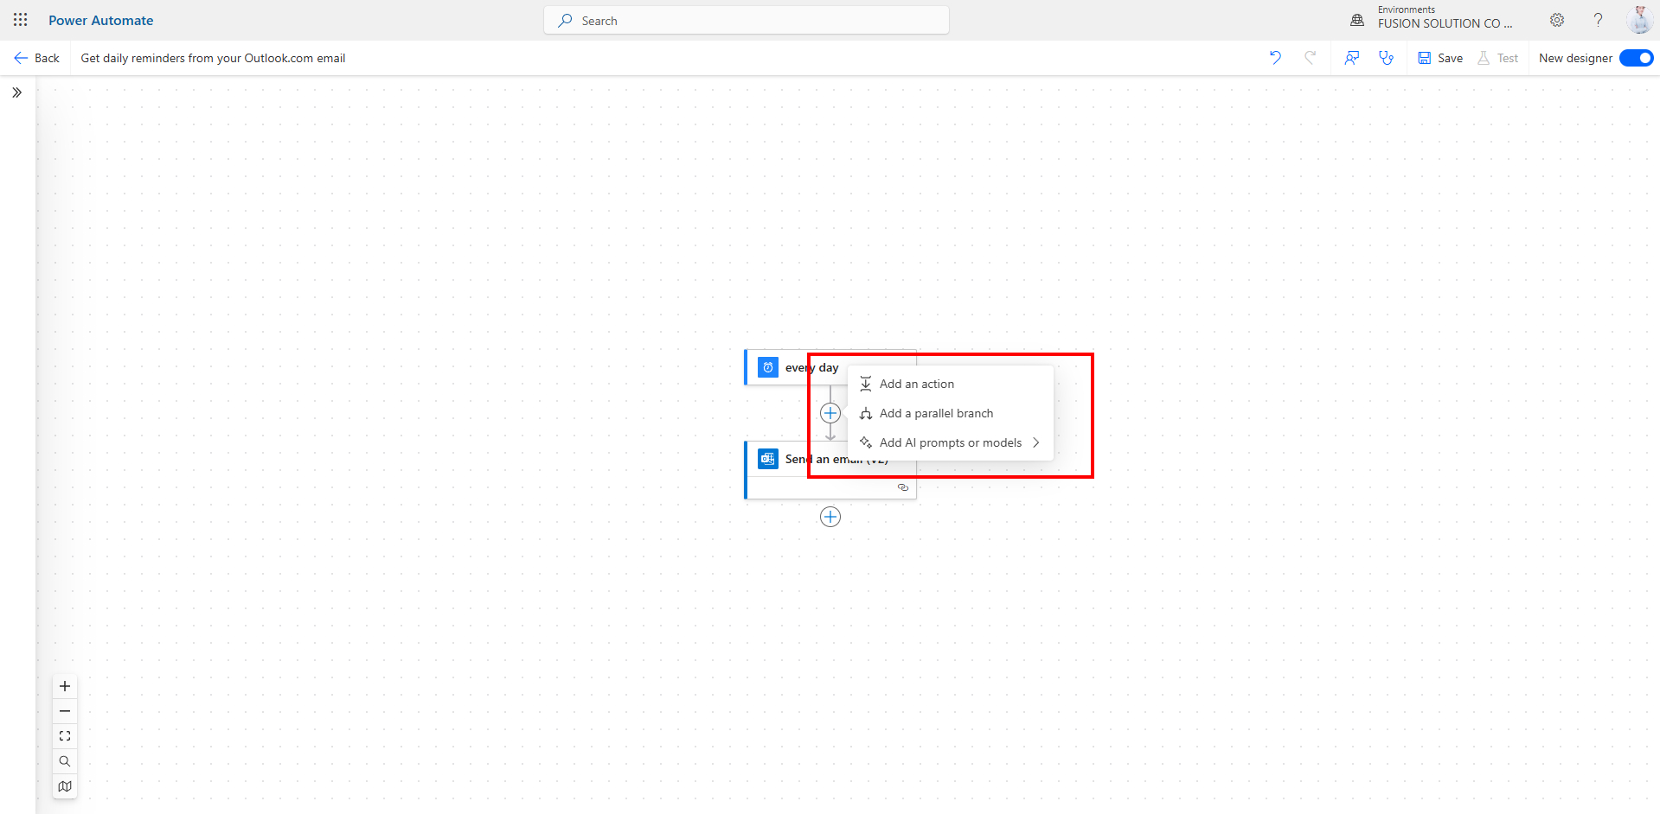
Task: Open the send feedback icon
Action: (x=1351, y=58)
